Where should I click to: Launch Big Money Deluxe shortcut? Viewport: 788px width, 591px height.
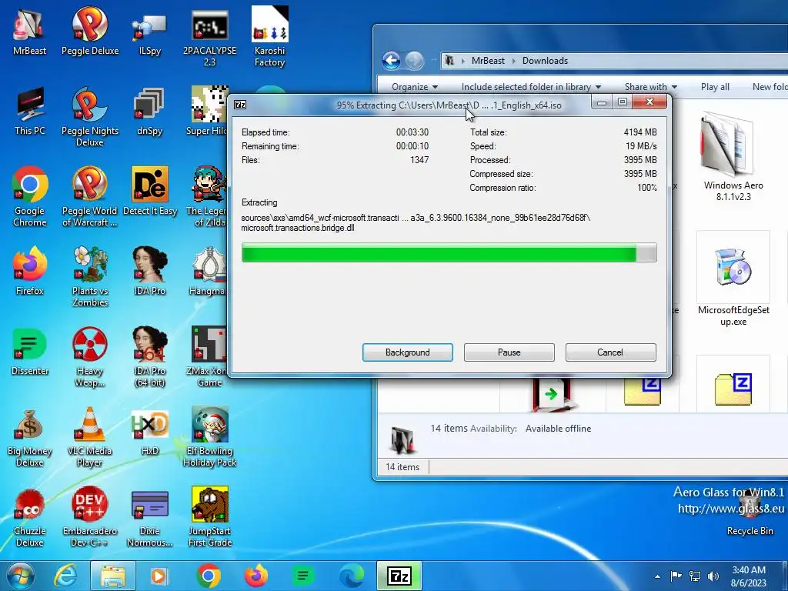click(x=30, y=437)
